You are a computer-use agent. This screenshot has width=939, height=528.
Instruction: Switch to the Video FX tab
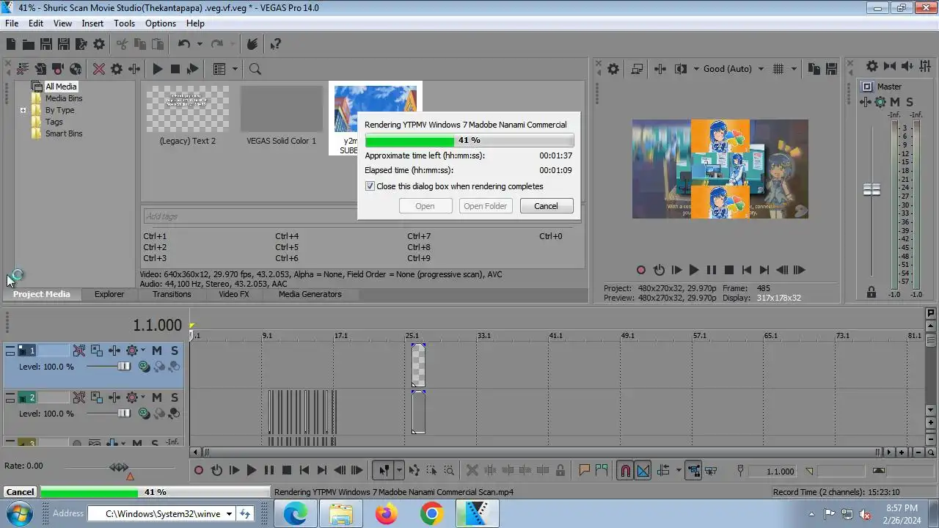(x=234, y=294)
